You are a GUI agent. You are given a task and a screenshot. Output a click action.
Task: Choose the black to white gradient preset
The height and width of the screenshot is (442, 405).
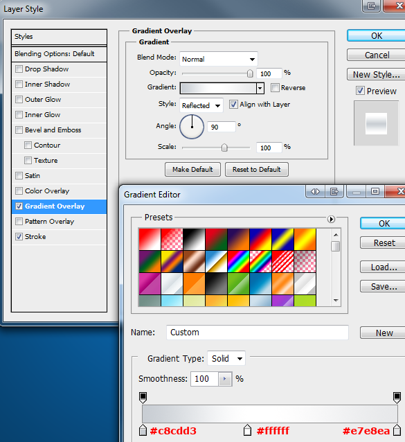[x=194, y=239]
